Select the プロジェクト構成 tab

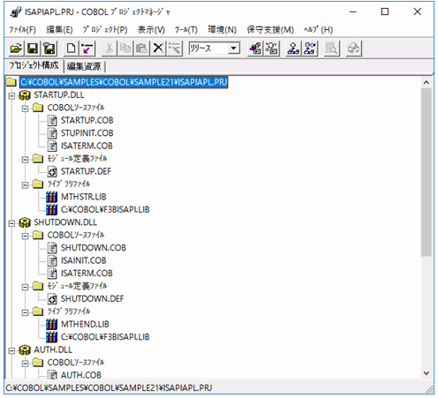click(34, 65)
